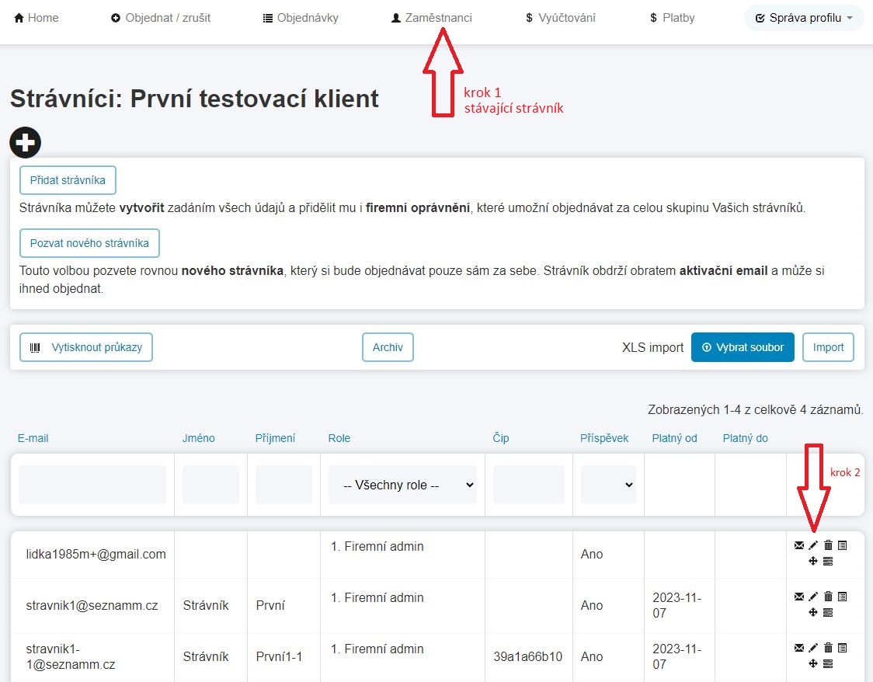Click stacked bars icon in První1-1 row
The image size is (873, 682).
pyautogui.click(x=828, y=663)
